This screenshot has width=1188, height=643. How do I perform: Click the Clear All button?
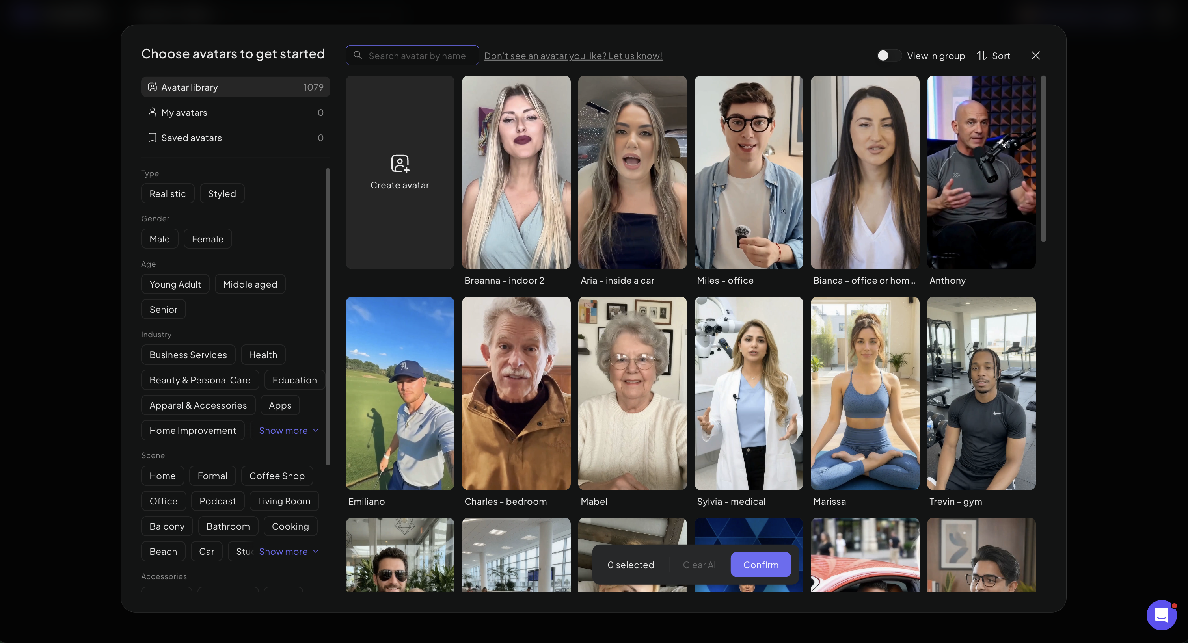click(x=700, y=564)
